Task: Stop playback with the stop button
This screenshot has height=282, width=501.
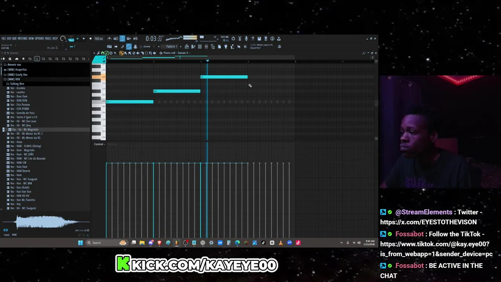Action: point(83,38)
